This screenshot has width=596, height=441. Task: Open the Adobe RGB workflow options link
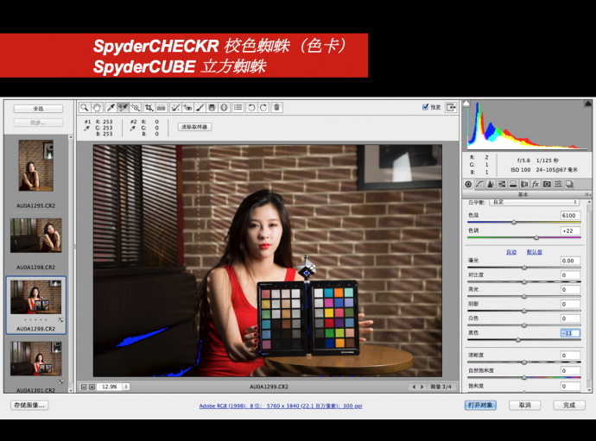click(270, 405)
